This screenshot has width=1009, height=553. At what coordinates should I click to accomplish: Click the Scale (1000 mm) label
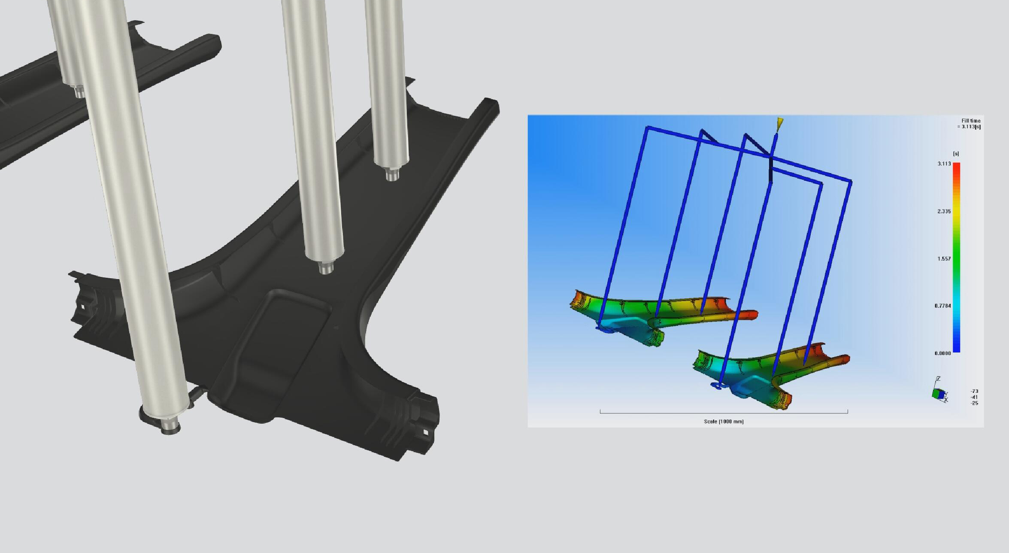[x=724, y=421]
